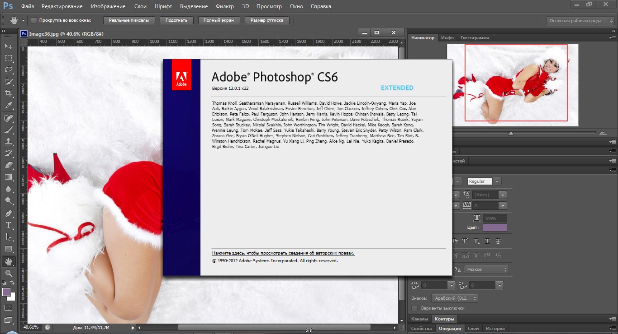Open the Слои menu

click(x=140, y=6)
